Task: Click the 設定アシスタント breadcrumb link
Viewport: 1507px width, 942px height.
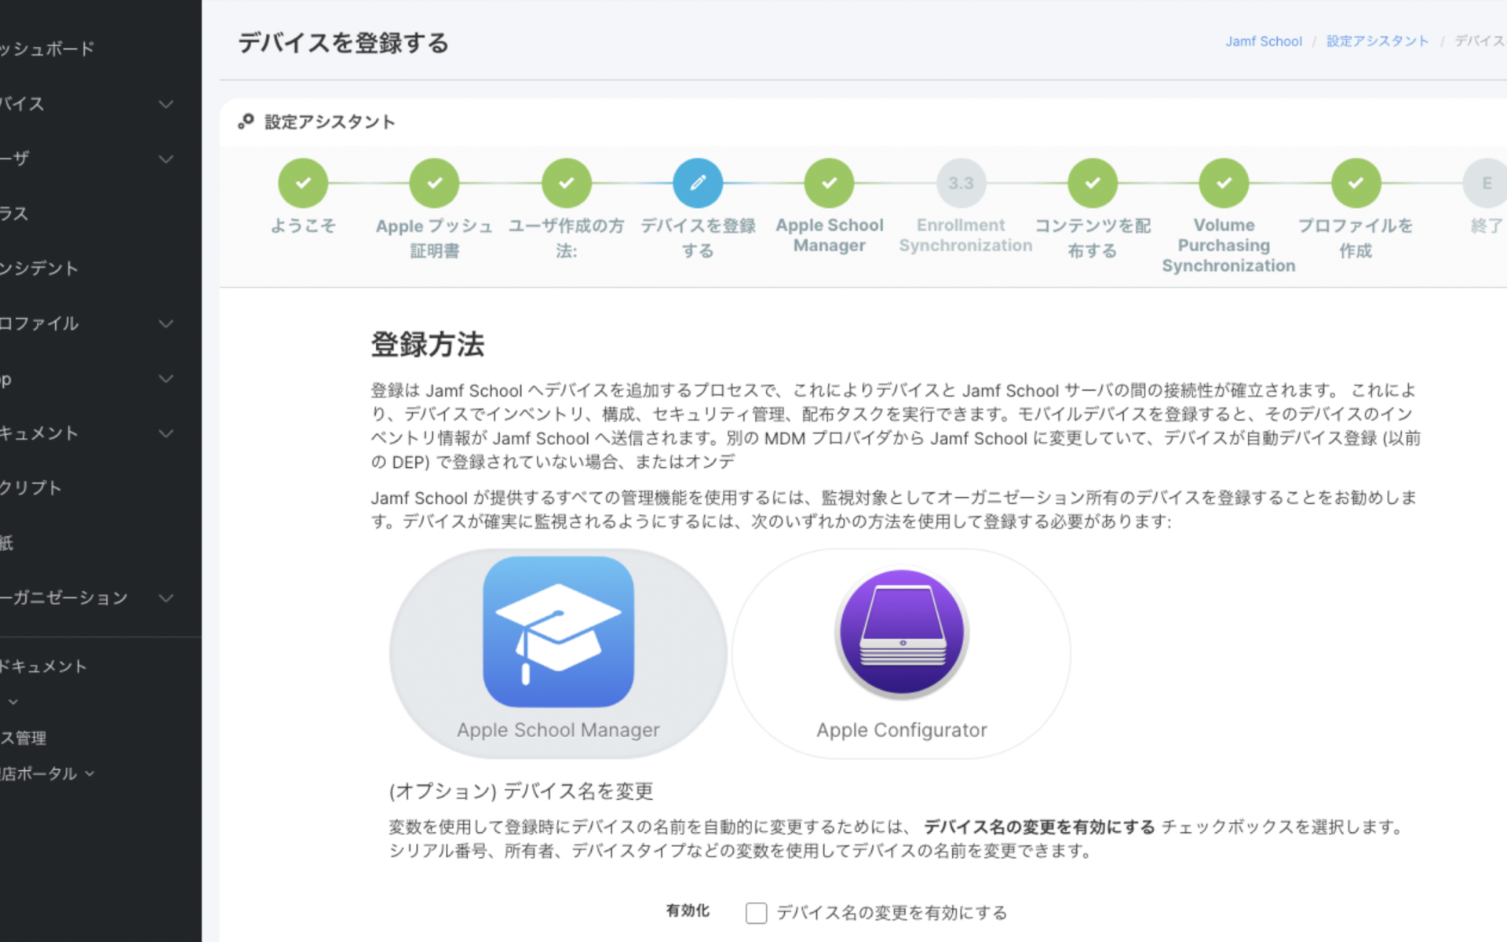Action: (1377, 42)
